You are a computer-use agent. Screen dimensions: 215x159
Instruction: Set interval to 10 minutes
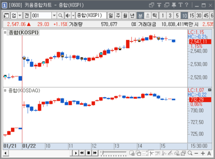pyautogui.click(x=184, y=16)
